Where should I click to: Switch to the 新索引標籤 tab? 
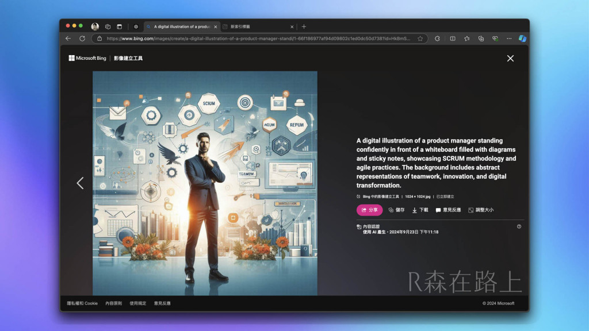point(258,26)
